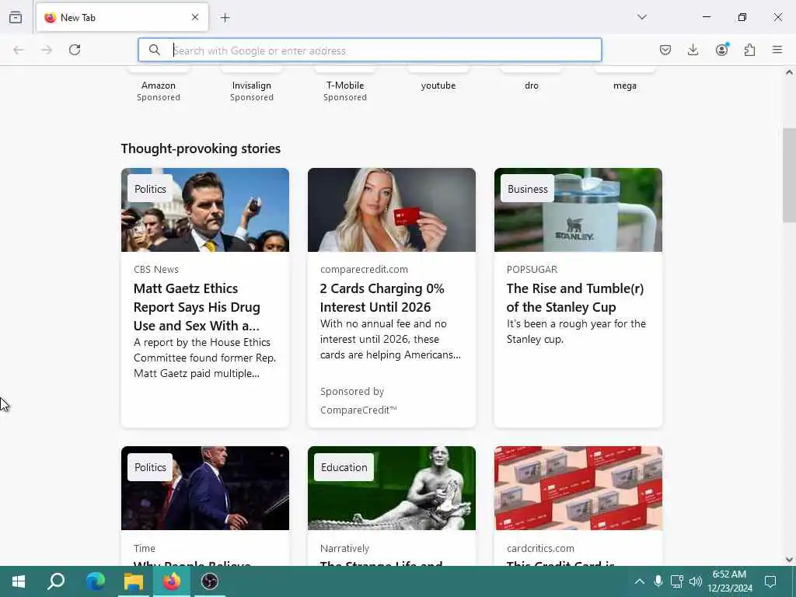
Task: Go back with the back arrow
Action: [x=19, y=50]
